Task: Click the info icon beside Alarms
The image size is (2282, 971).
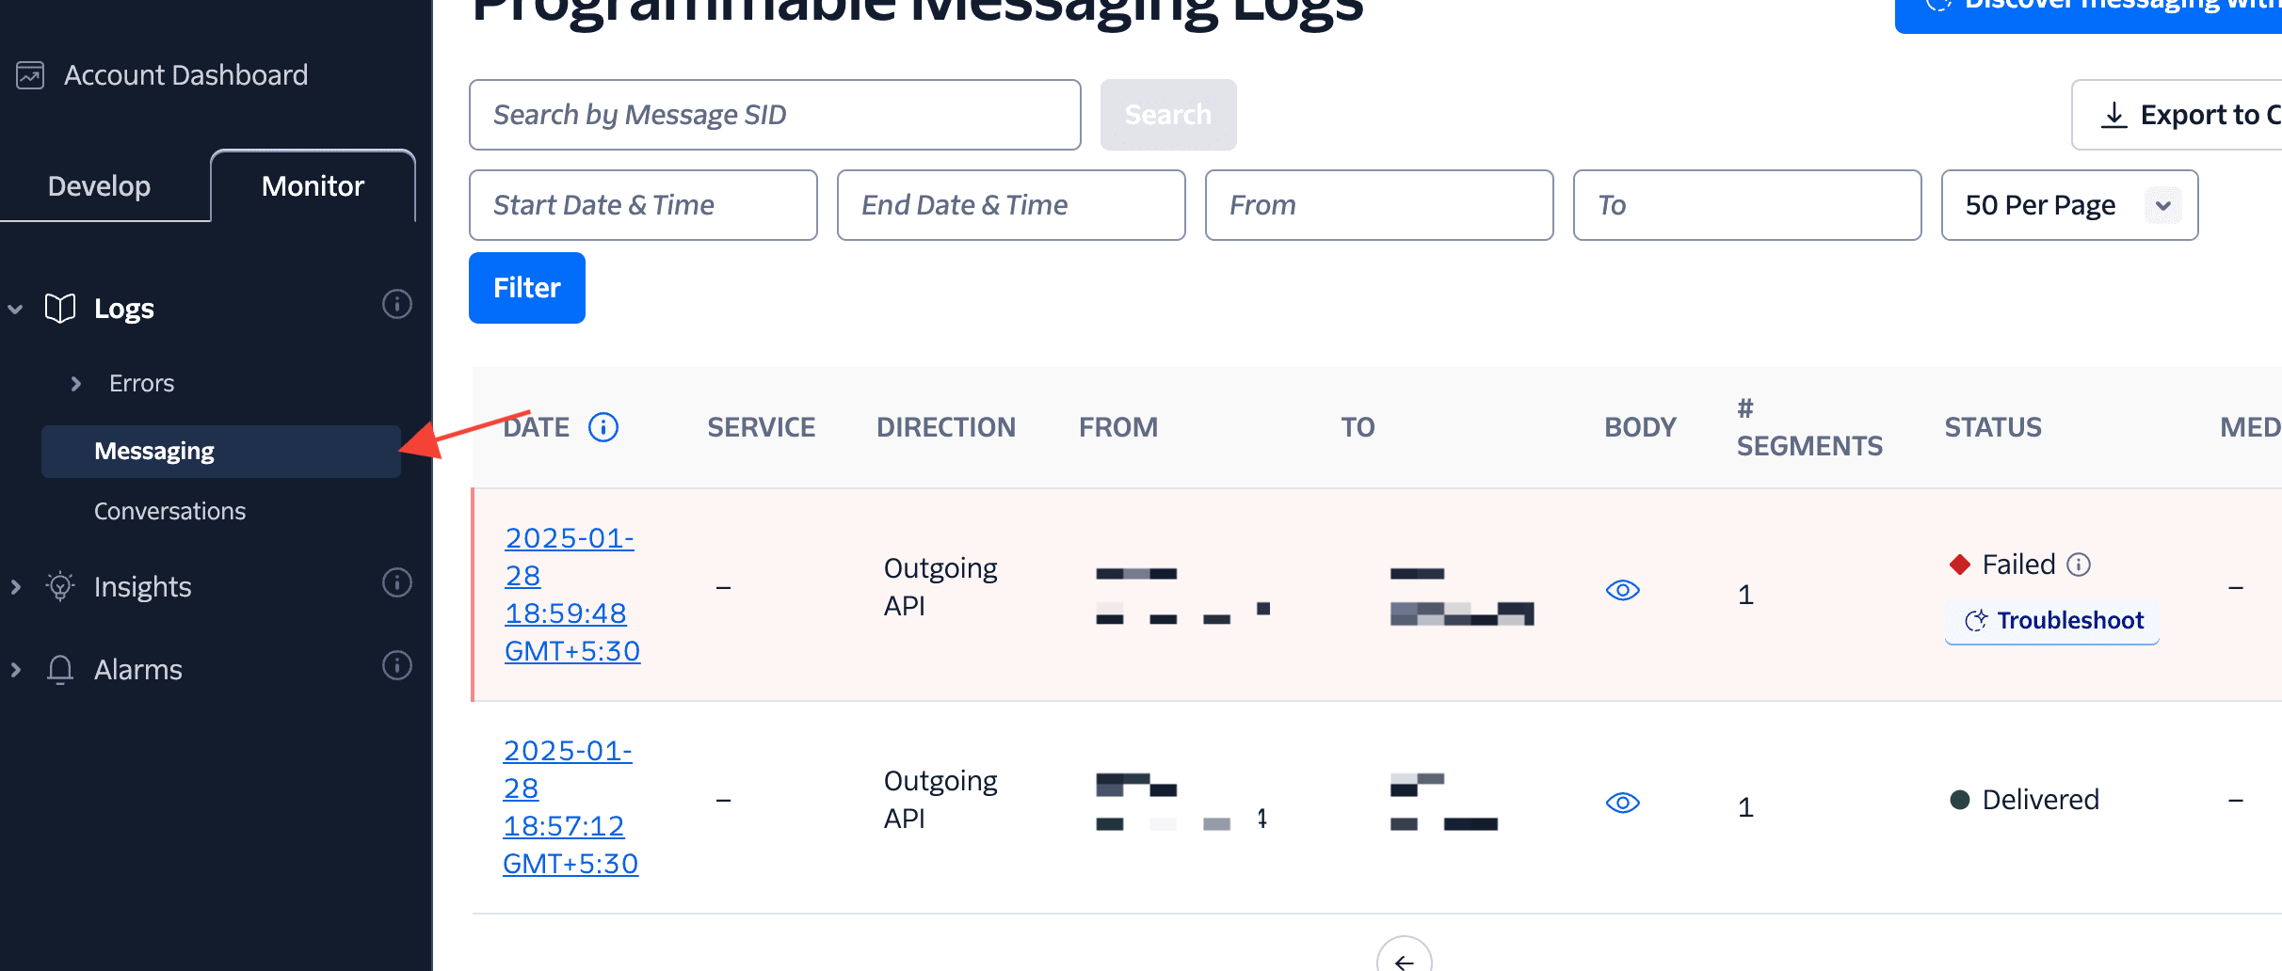Action: click(396, 665)
